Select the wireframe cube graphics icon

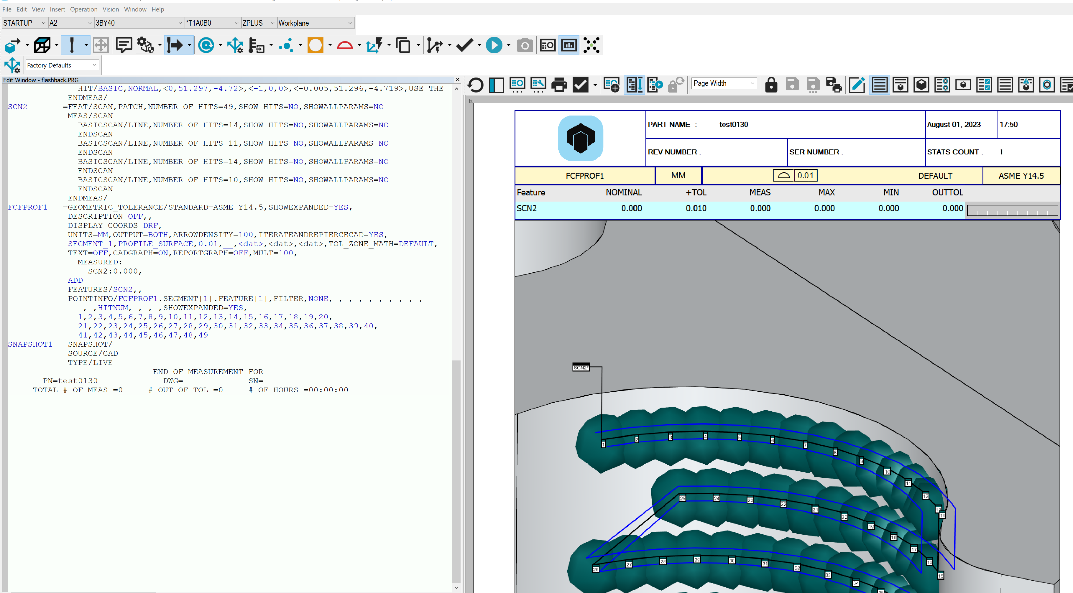pos(42,45)
